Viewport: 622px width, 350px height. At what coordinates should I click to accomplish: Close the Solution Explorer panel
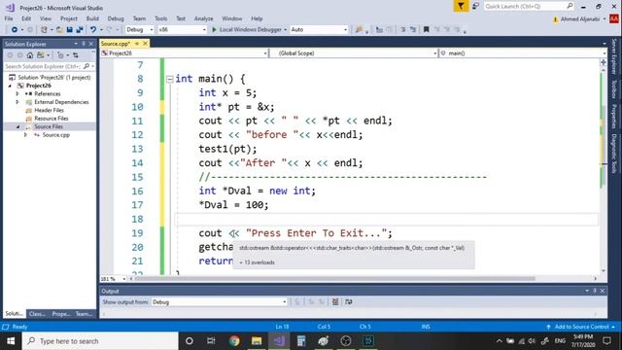point(90,44)
